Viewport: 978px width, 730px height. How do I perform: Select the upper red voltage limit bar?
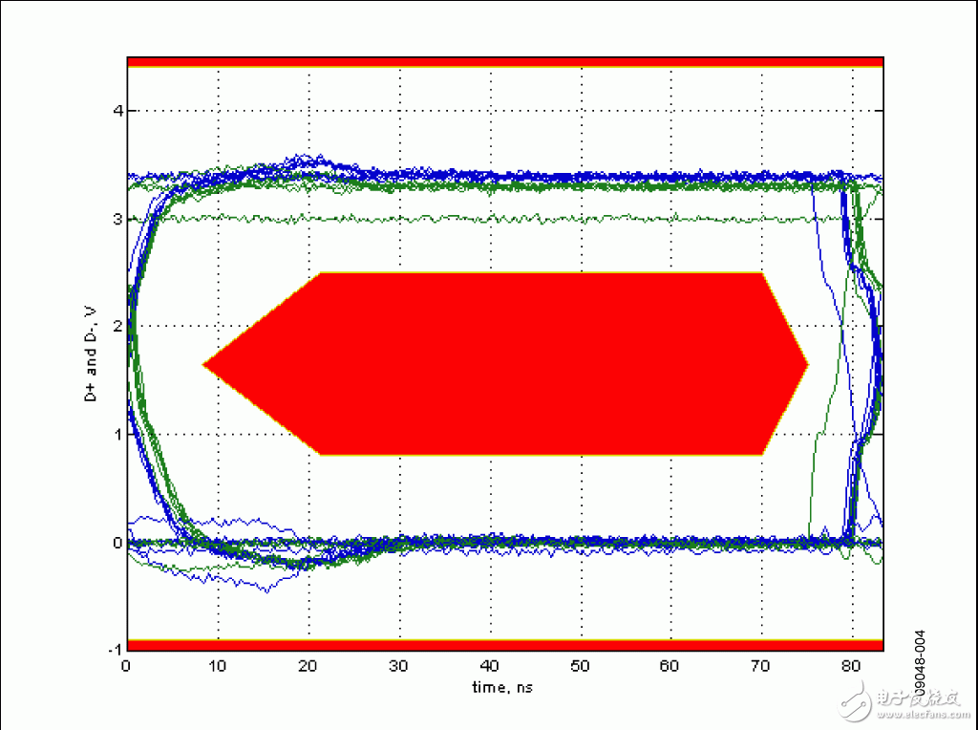pyautogui.click(x=504, y=62)
